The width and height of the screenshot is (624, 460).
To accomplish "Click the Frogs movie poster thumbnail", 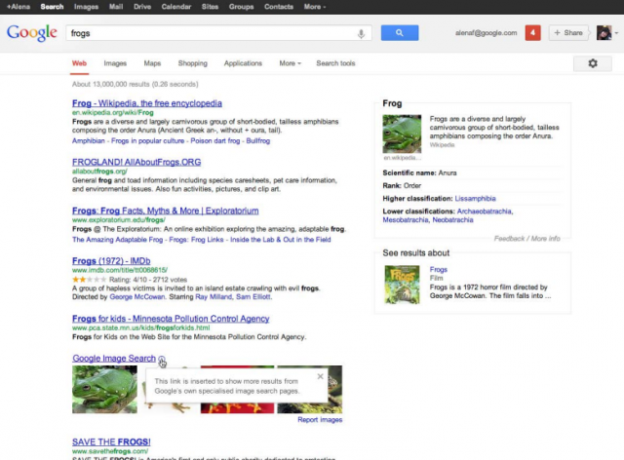I will 402,285.
